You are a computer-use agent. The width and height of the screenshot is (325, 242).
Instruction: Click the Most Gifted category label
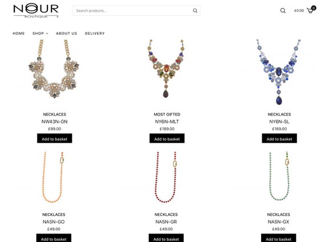[x=167, y=114]
